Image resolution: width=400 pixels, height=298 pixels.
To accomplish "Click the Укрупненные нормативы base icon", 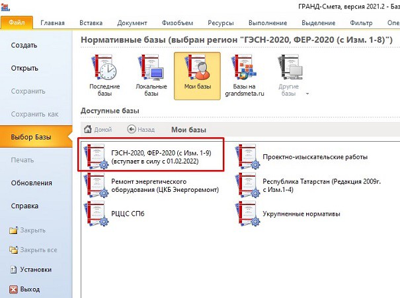I will pos(248,214).
